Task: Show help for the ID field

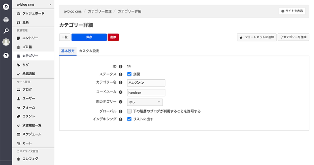Action: (120, 66)
